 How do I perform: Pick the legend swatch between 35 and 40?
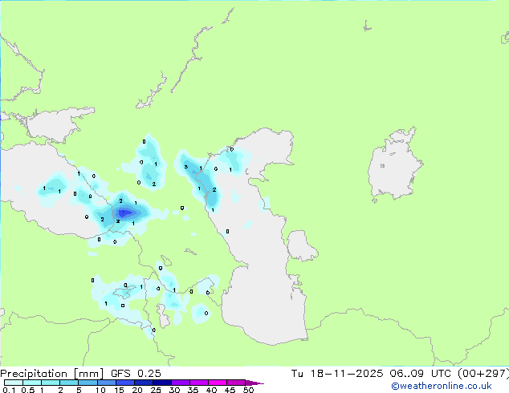point(198,383)
